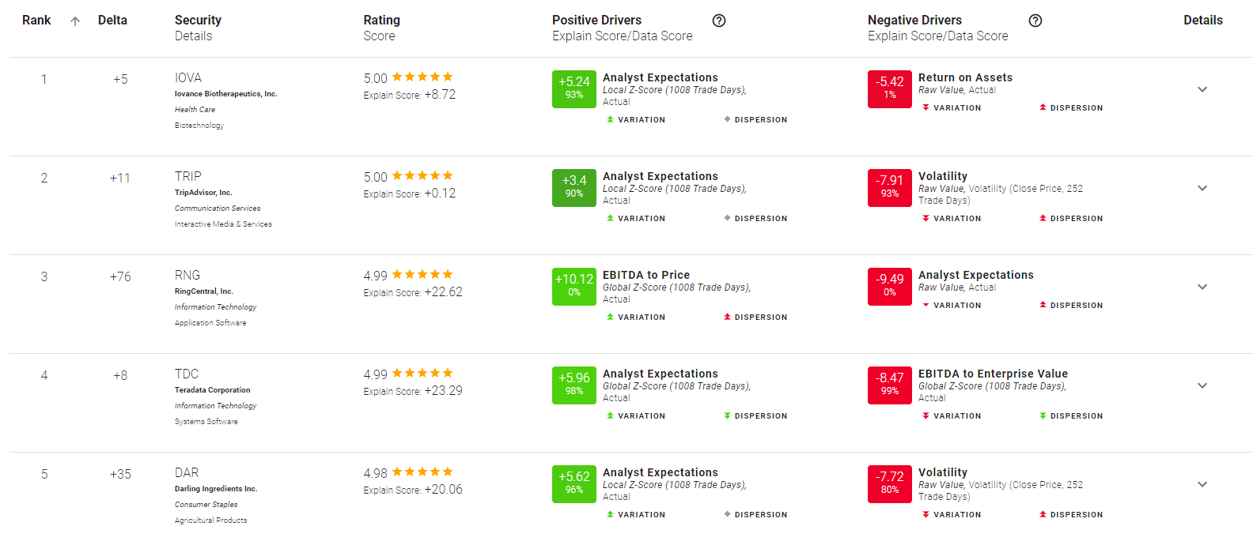Select the Security Details column header
The image size is (1253, 545).
[x=198, y=28]
